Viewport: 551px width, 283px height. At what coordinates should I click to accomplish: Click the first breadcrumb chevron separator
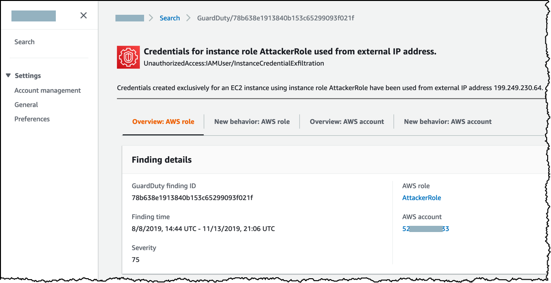coord(151,18)
